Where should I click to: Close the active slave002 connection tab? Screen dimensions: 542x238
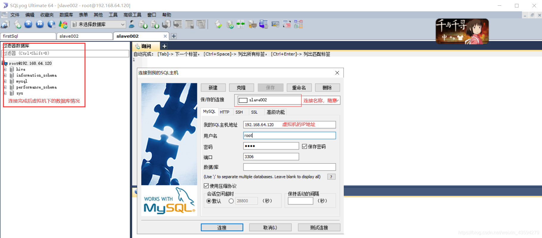pos(165,36)
